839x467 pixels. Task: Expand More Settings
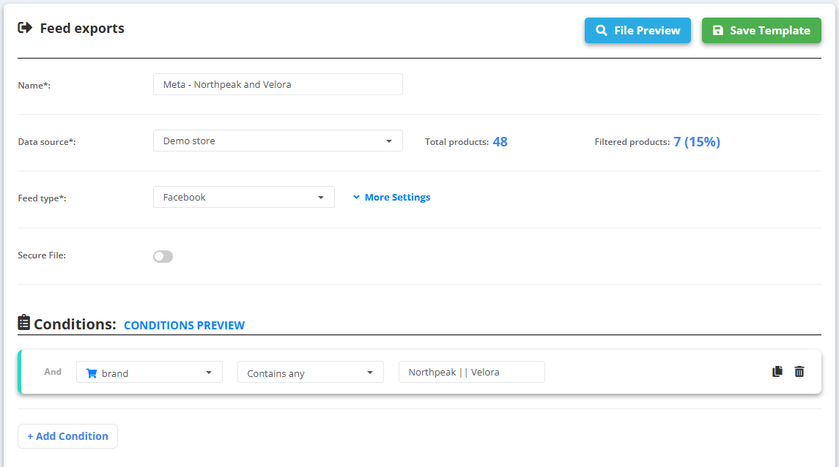pos(392,197)
